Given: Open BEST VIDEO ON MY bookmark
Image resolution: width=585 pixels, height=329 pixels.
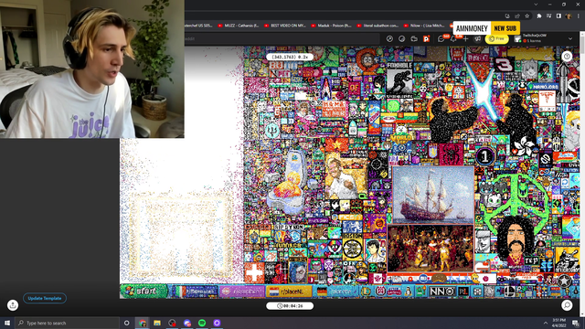Looking at the screenshot, I should [285, 26].
